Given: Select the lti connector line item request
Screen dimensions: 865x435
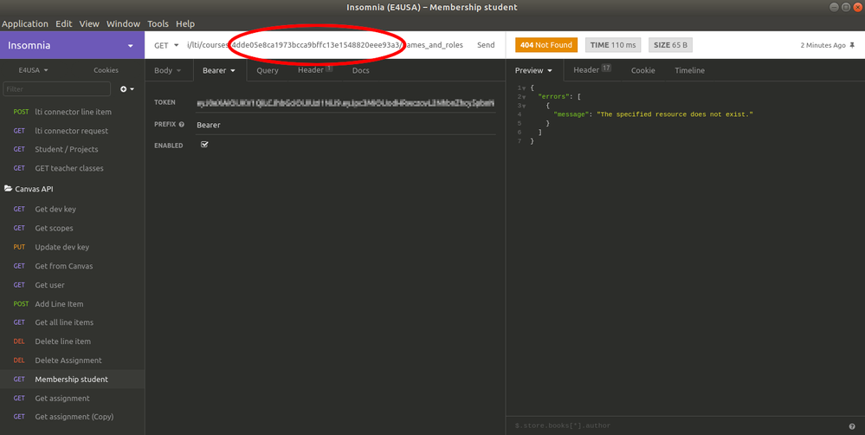Looking at the screenshot, I should pyautogui.click(x=72, y=112).
